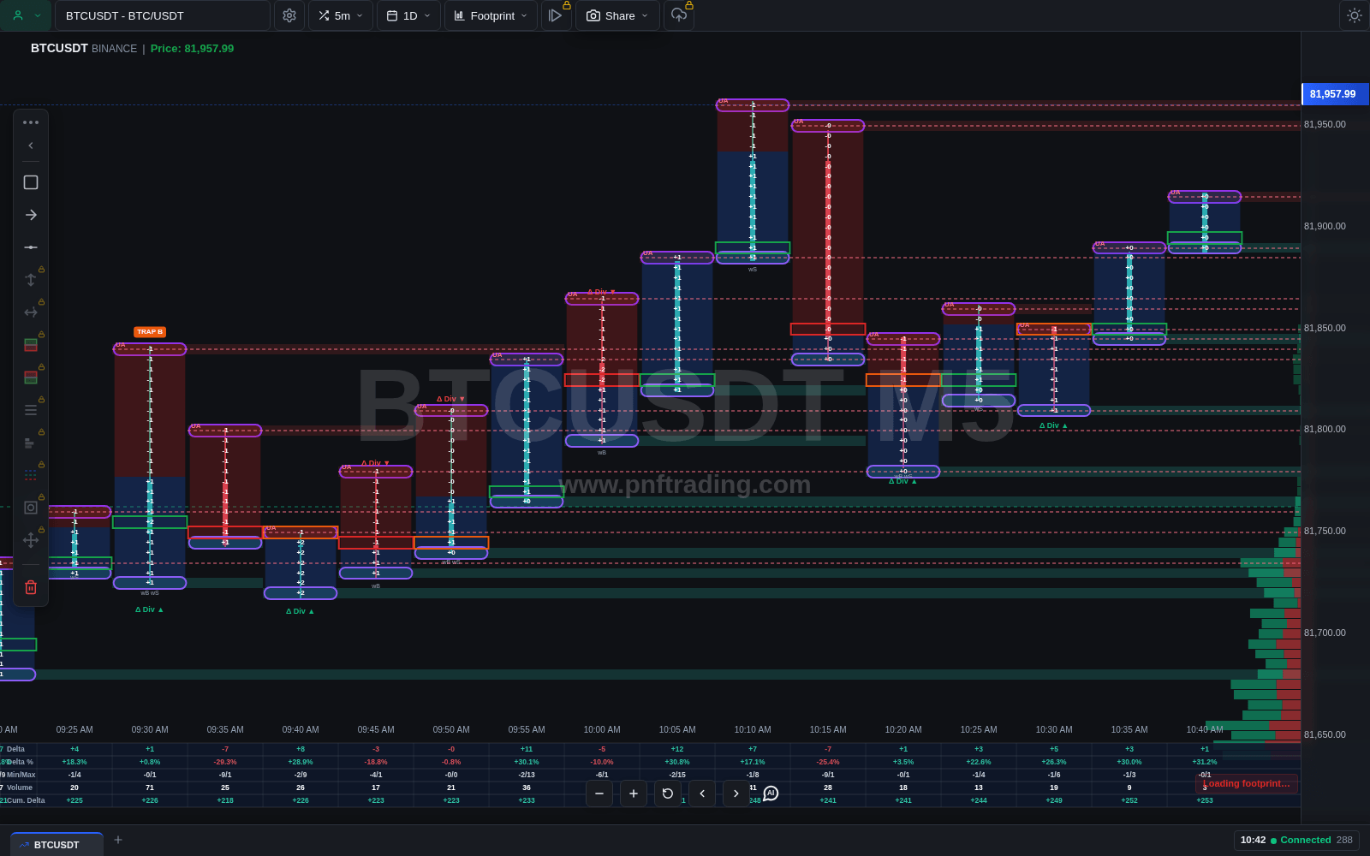Open the 1D date range dropdown
The height and width of the screenshot is (856, 1370).
coord(408,15)
